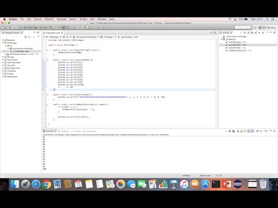The height and width of the screenshot is (208, 278).
Task: Click into the Quick Access field
Action: 243,28
